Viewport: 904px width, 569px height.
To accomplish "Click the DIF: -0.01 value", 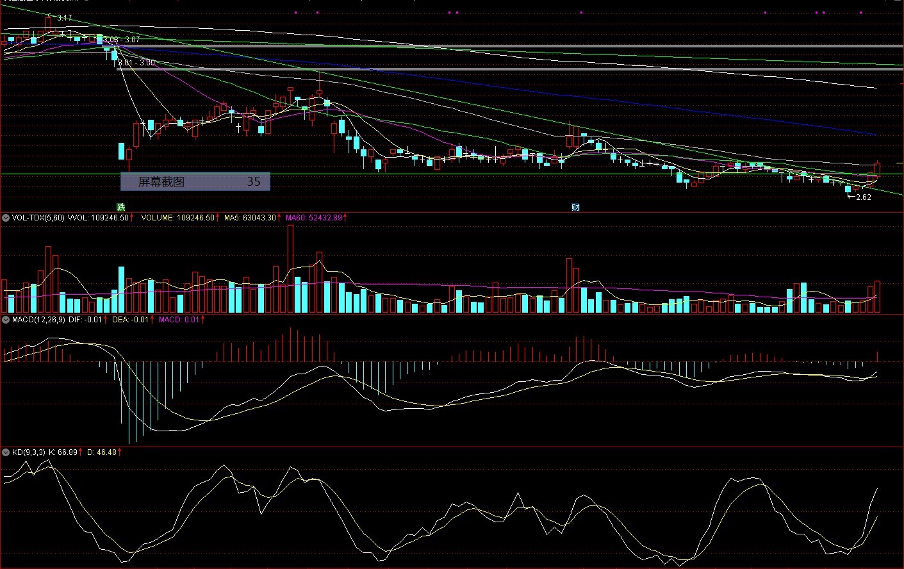I will pyautogui.click(x=85, y=319).
